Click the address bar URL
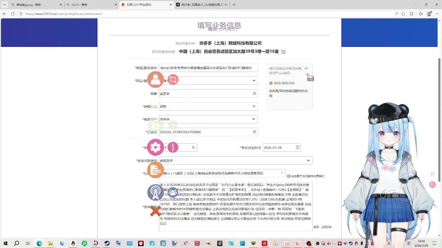The image size is (442, 248). pyautogui.click(x=63, y=14)
